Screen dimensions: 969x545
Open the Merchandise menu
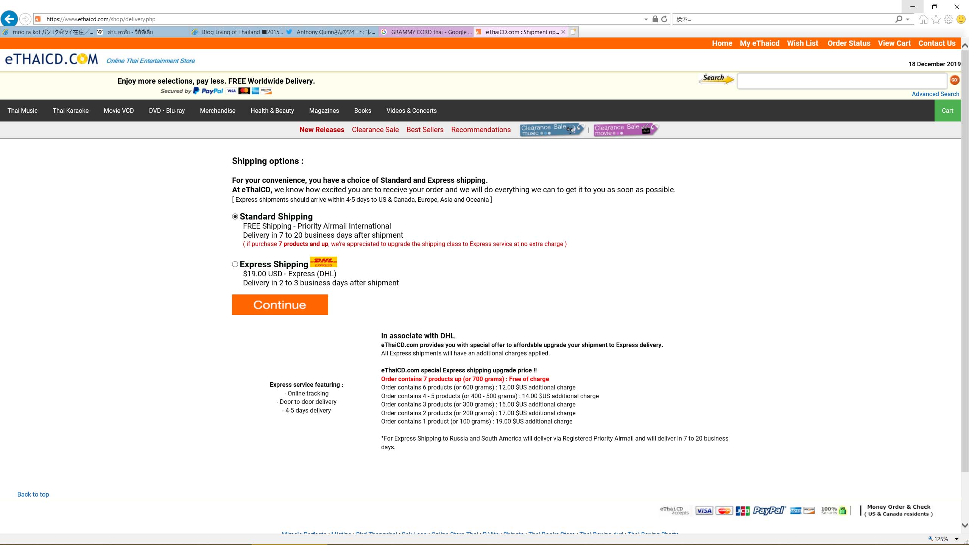(218, 111)
